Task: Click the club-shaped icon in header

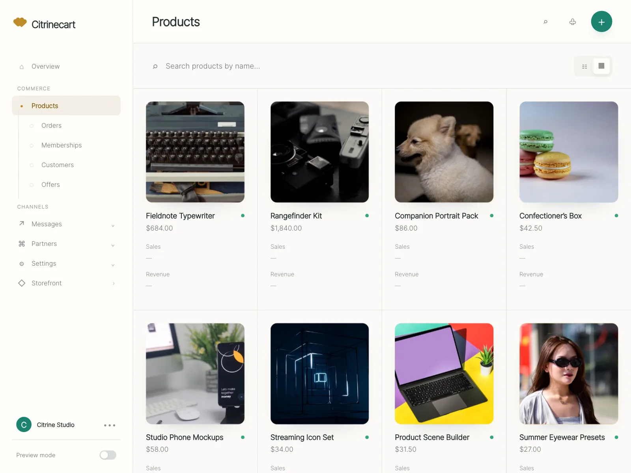Action: coord(573,22)
